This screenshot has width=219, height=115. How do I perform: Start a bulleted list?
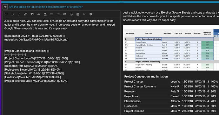click(x=51, y=14)
